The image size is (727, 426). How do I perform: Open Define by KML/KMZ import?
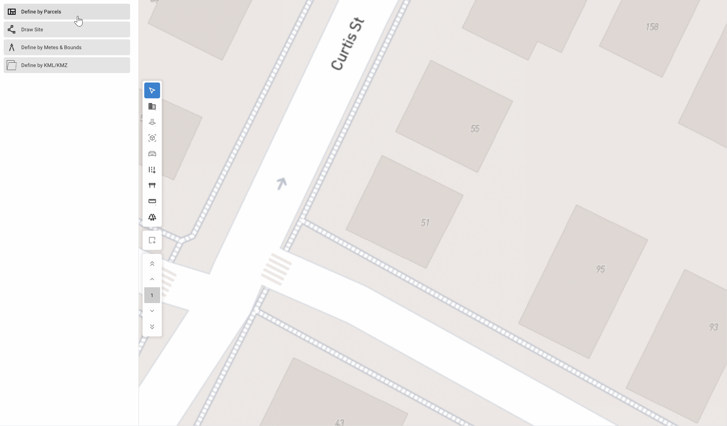coord(67,65)
